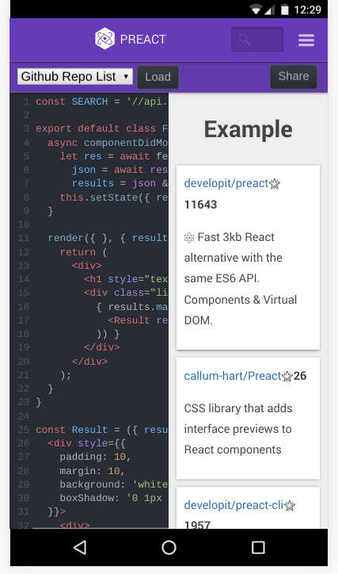Image resolution: width=338 pixels, height=574 pixels.
Task: Click code line 11 render
Action: (x=108, y=238)
